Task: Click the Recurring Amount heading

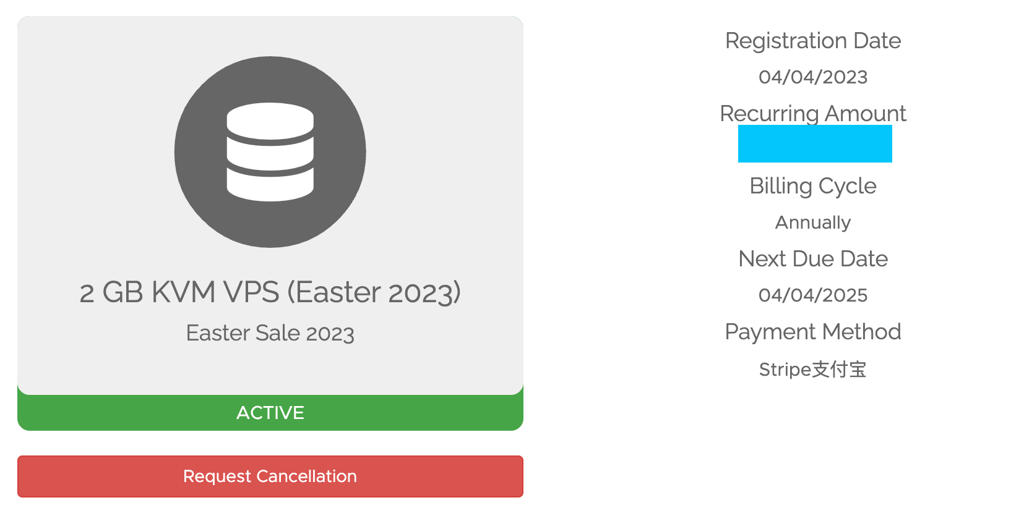Action: pos(812,113)
